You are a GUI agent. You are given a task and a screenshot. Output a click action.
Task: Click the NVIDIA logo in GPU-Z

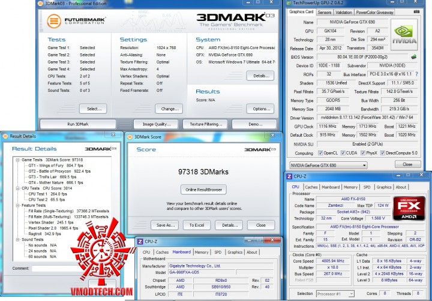point(404,34)
